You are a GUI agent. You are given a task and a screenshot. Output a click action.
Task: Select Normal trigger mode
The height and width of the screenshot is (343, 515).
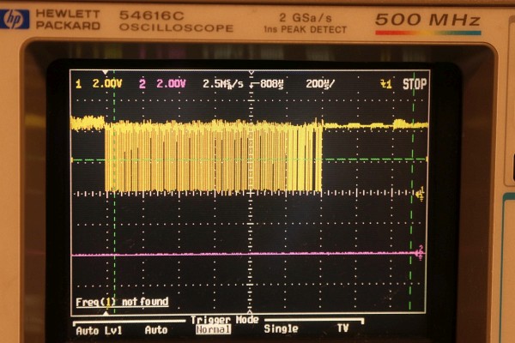click(213, 328)
